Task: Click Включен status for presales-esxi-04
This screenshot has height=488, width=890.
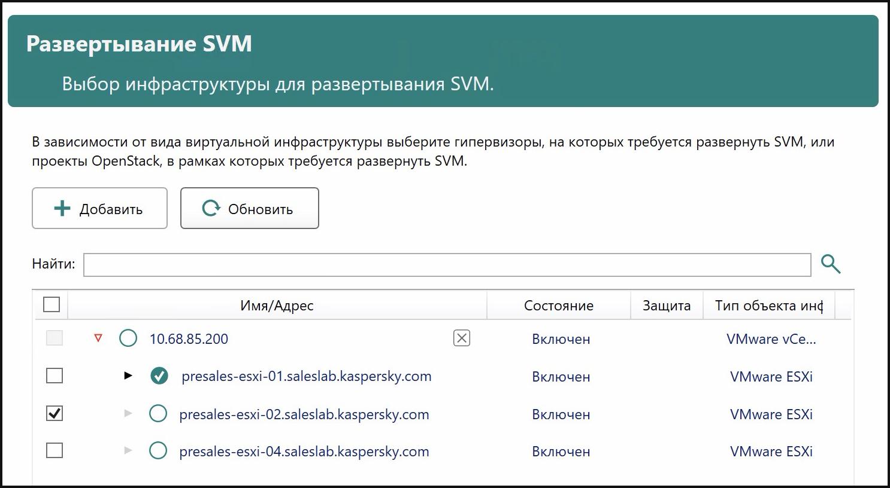Action: click(x=561, y=452)
